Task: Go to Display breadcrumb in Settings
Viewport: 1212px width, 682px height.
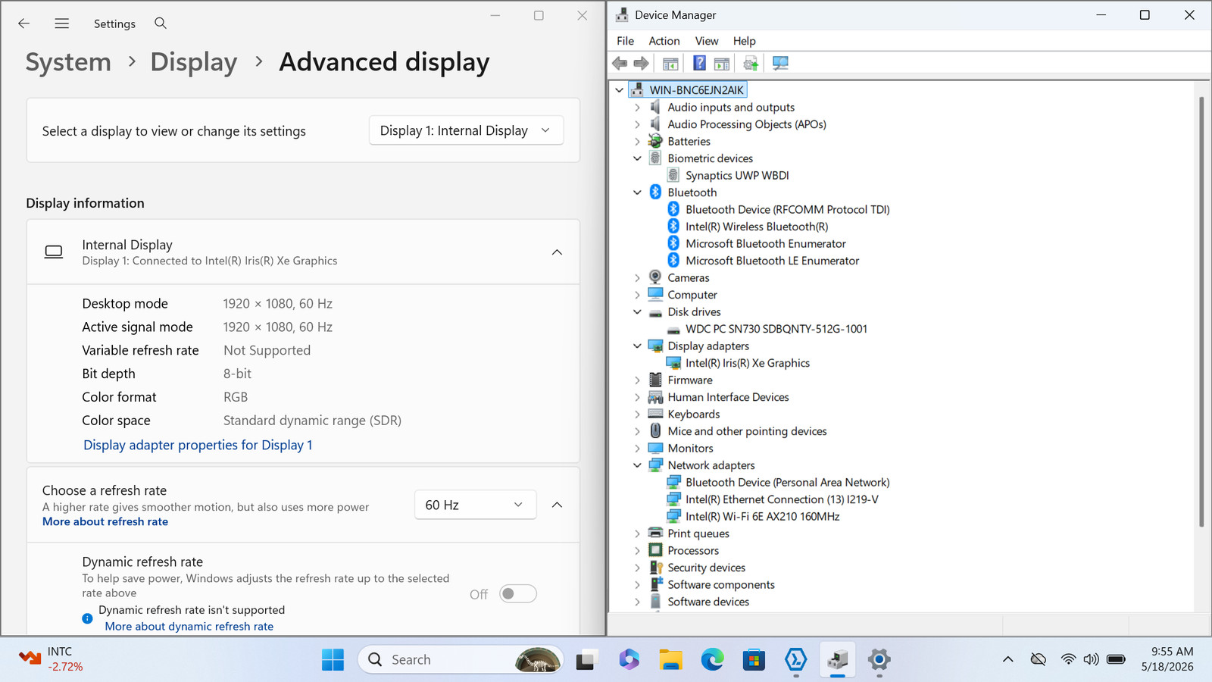Action: click(x=194, y=62)
